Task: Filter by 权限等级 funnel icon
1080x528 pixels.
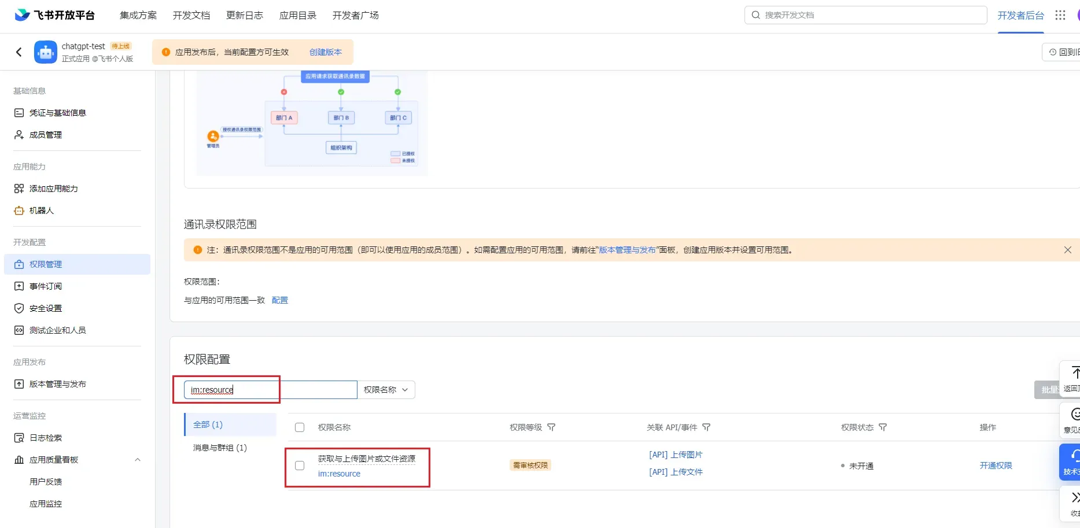Action: [x=551, y=427]
